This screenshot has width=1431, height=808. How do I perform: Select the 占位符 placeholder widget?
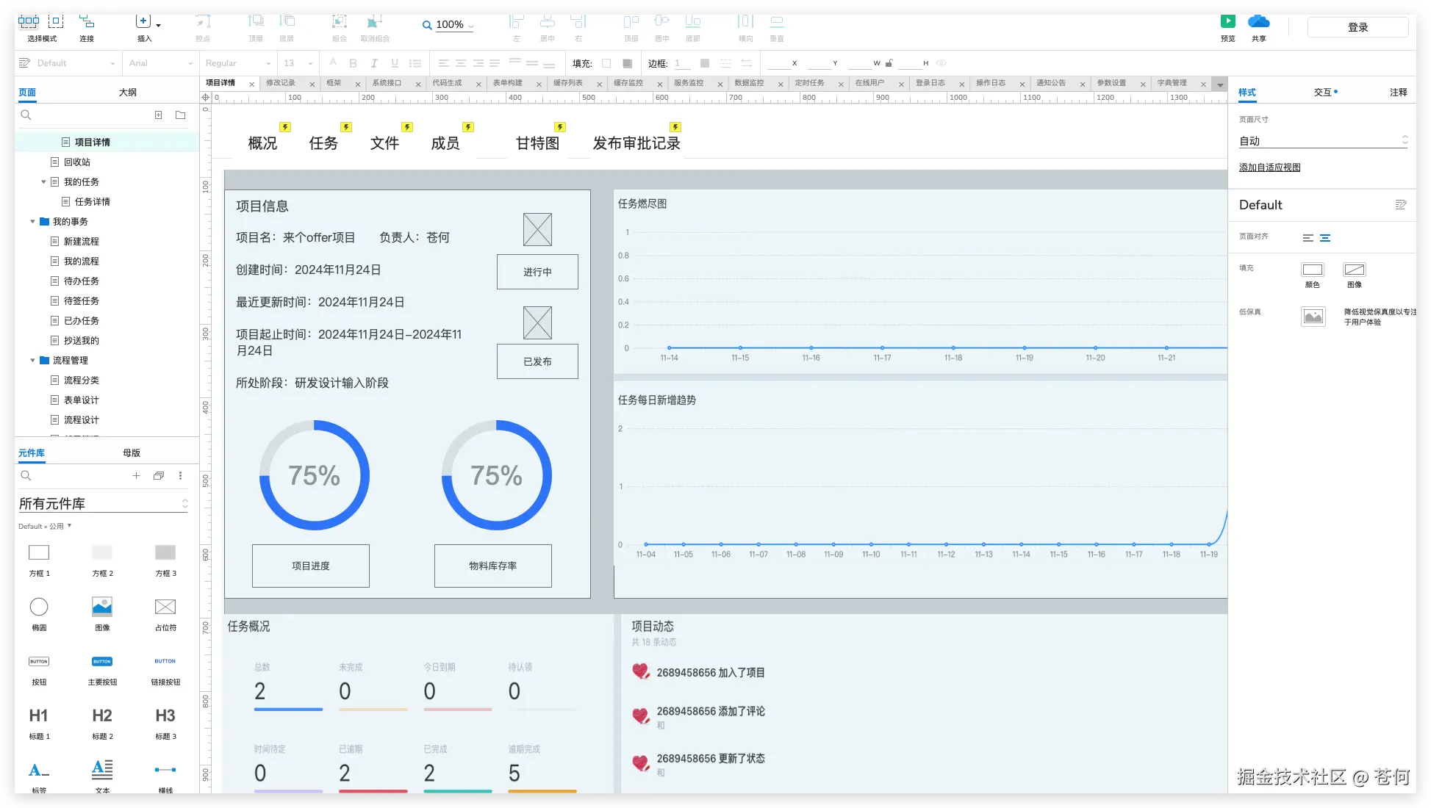[x=165, y=607]
